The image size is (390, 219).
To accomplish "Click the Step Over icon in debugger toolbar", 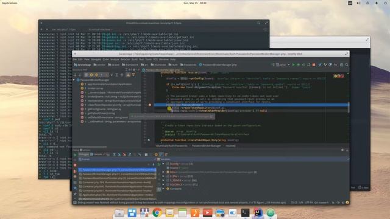I will tap(114, 155).
